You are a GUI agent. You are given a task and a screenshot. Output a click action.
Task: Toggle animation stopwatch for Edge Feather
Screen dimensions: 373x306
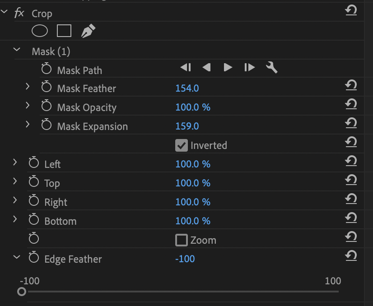[x=34, y=257]
